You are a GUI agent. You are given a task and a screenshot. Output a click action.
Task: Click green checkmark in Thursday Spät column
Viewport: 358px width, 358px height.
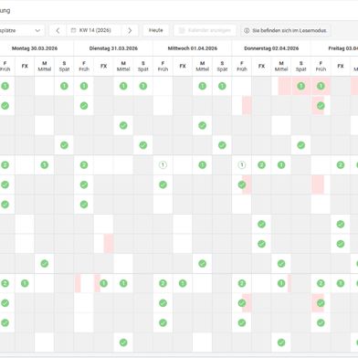pyautogui.click(x=301, y=145)
